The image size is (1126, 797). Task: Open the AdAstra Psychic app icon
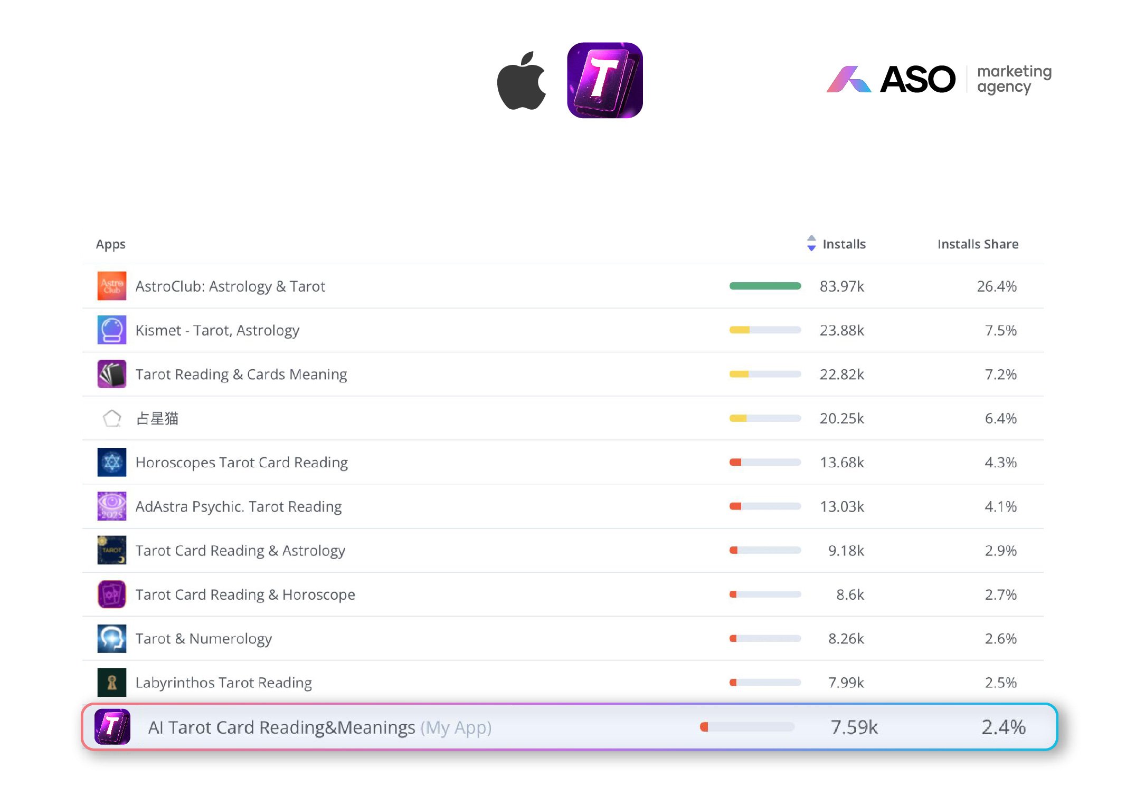pyautogui.click(x=112, y=506)
